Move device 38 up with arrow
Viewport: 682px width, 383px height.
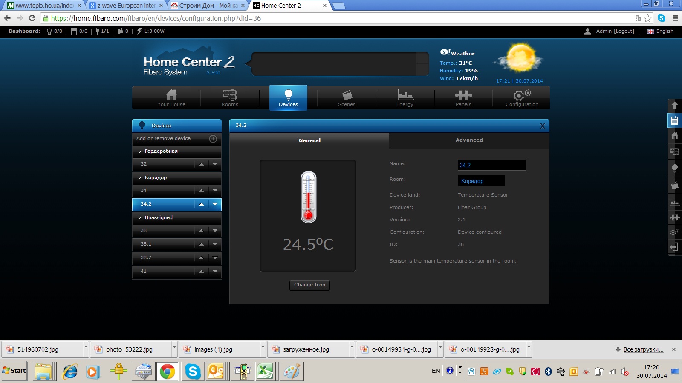(201, 231)
